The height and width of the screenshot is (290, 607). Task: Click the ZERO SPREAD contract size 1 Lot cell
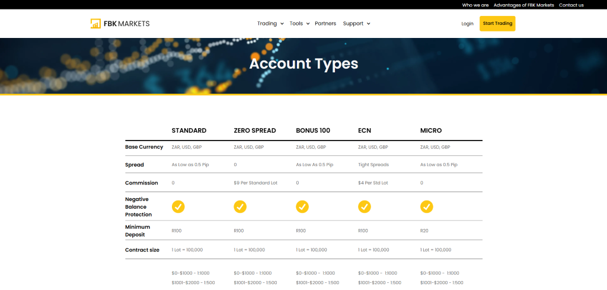click(x=250, y=250)
